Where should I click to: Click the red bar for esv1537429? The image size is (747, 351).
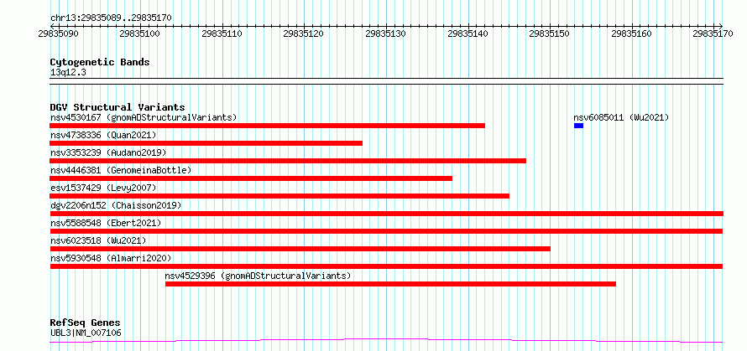279,196
